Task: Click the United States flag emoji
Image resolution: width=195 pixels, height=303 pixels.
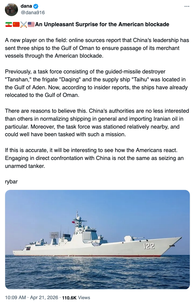Action: [31, 25]
